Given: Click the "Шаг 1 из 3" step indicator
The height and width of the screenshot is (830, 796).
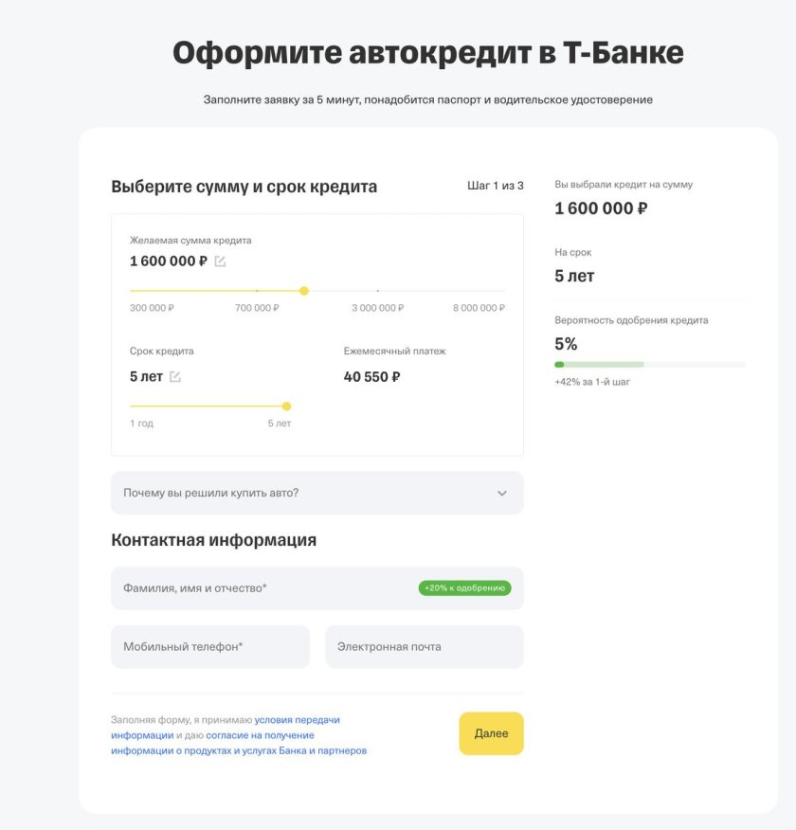Looking at the screenshot, I should click(496, 186).
